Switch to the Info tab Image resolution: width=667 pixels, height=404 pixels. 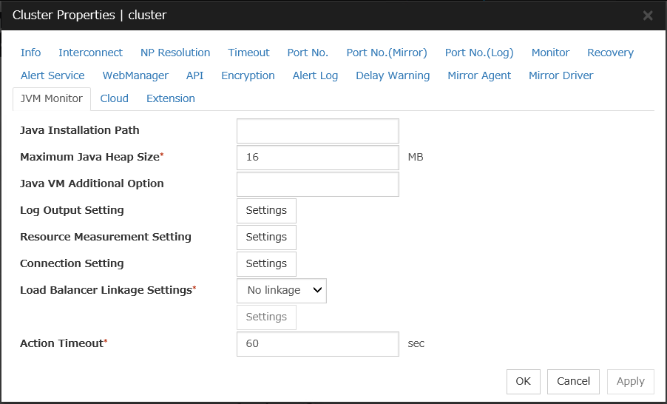point(30,53)
